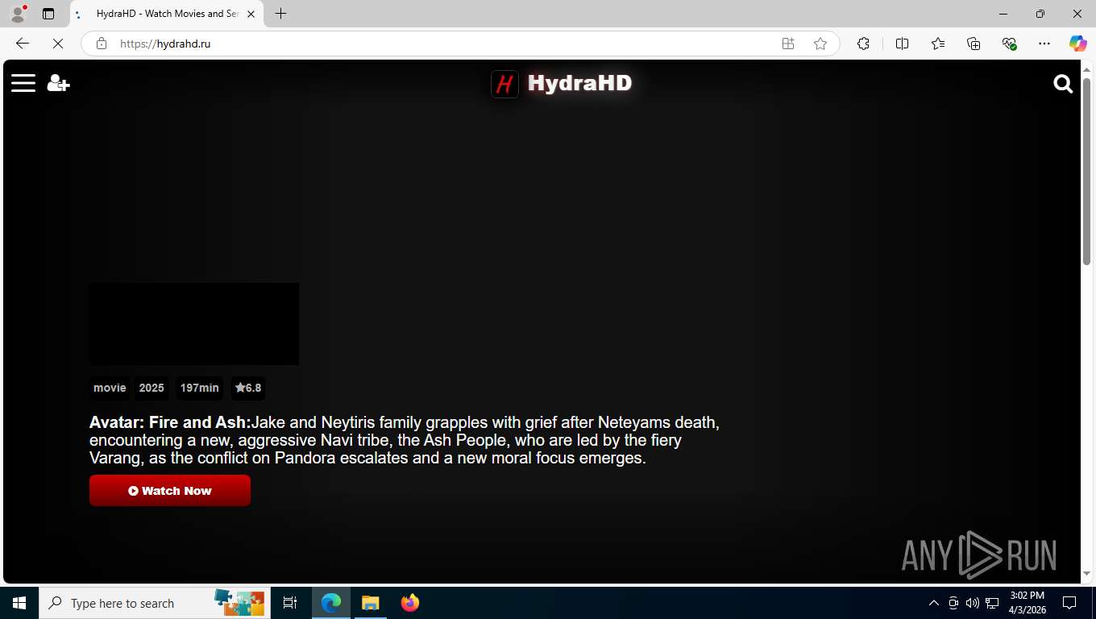Click the Edge profile avatar
1096x619 pixels.
pos(17,14)
